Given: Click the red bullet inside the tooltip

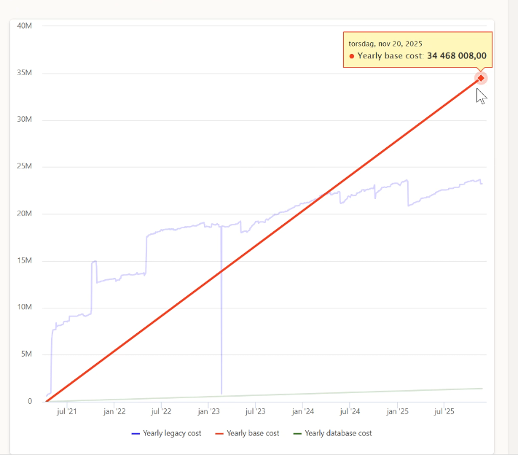Looking at the screenshot, I should [352, 55].
